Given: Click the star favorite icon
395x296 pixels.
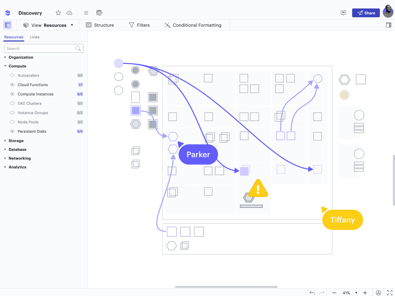Looking at the screenshot, I should click(58, 13).
